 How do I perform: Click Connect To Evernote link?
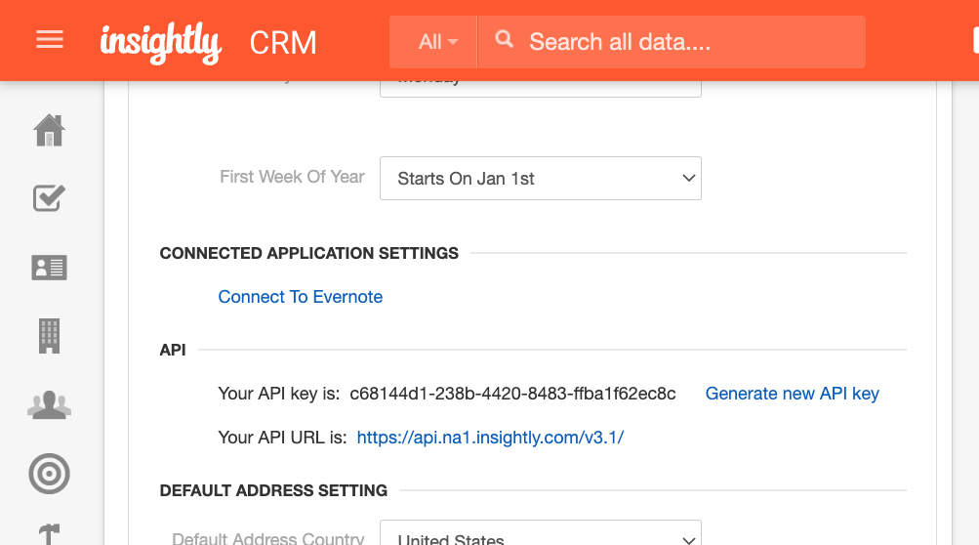[x=301, y=297]
